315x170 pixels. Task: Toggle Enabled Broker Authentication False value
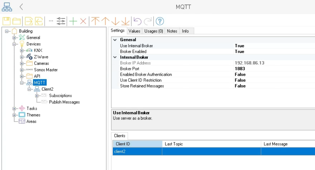pos(240,75)
